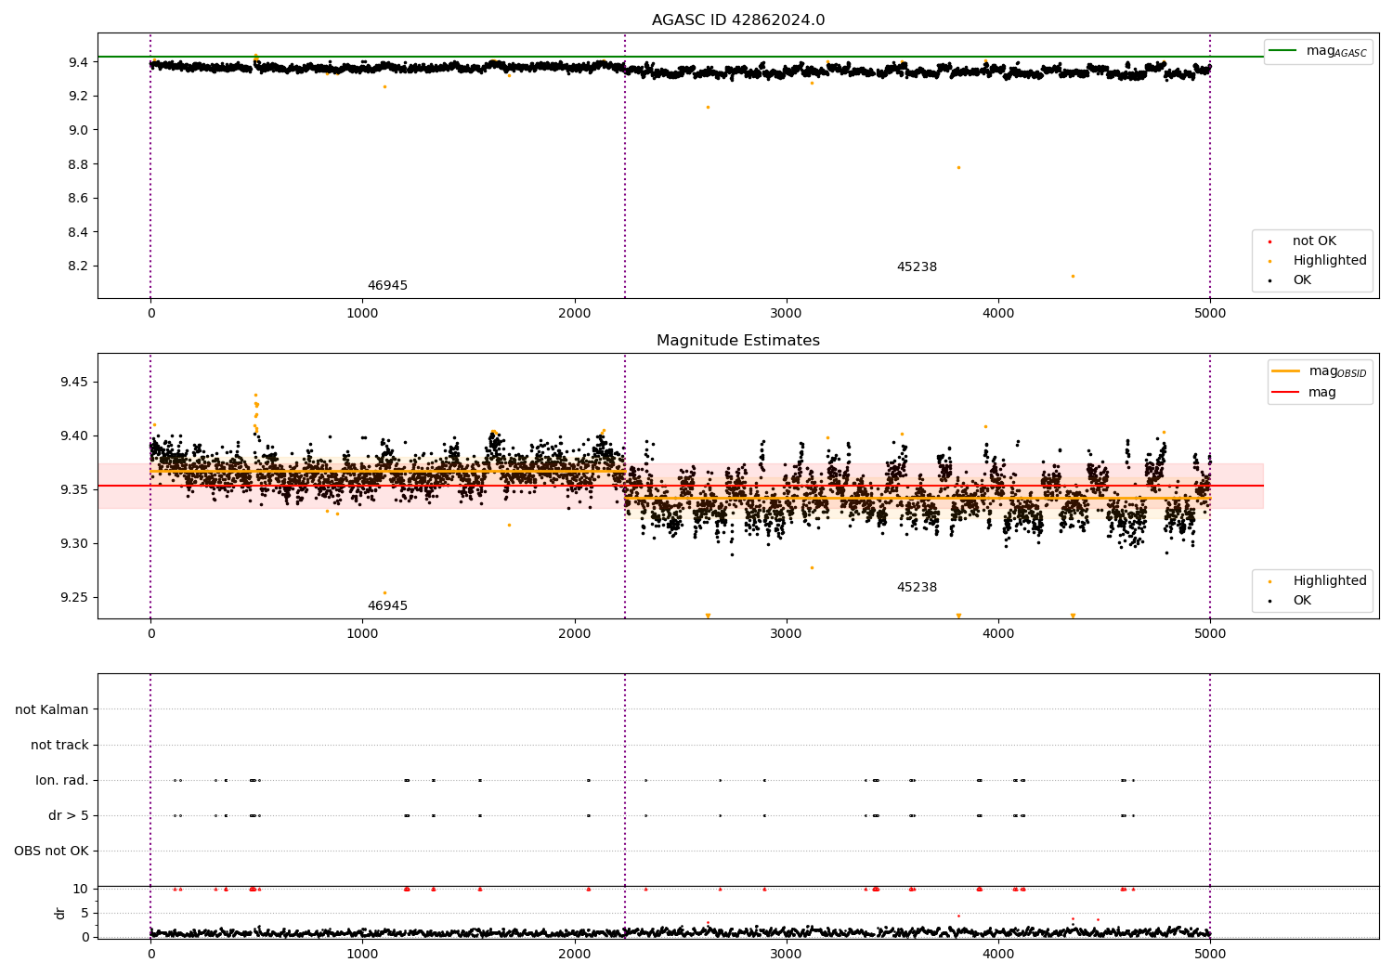
Task: Click the 4000 x-axis tick of the bottom plot
Action: click(x=998, y=955)
